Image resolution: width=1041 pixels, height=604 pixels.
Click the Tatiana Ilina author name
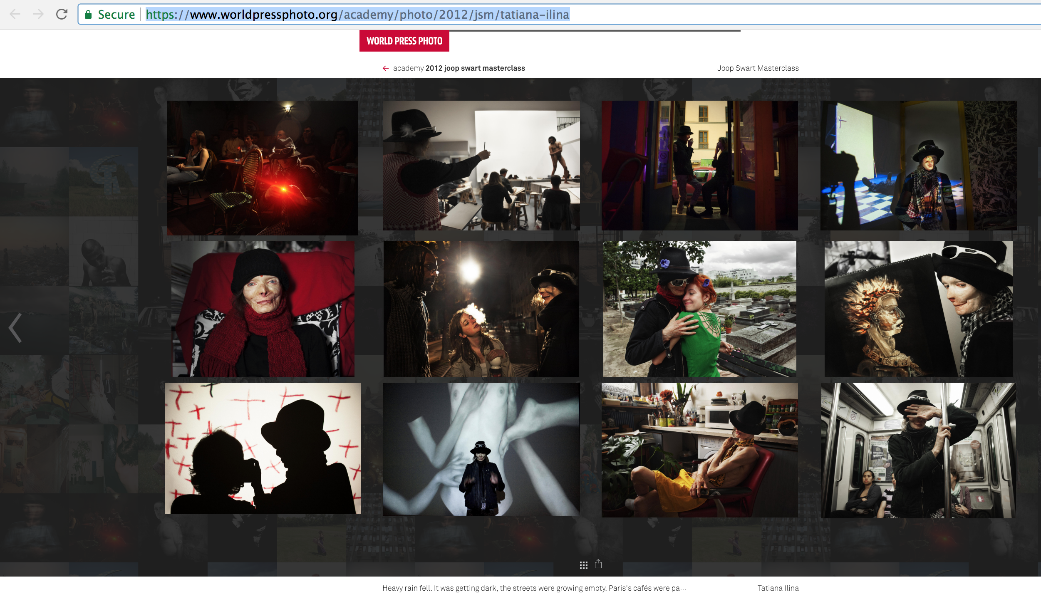(778, 588)
